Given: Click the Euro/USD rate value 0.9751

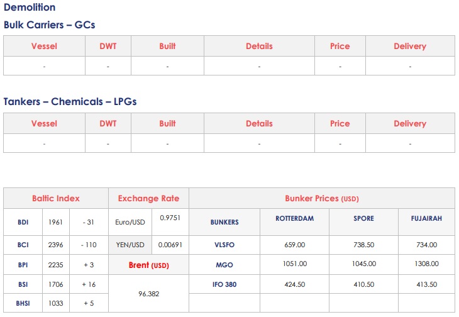Looking at the screenshot, I should [x=170, y=217].
